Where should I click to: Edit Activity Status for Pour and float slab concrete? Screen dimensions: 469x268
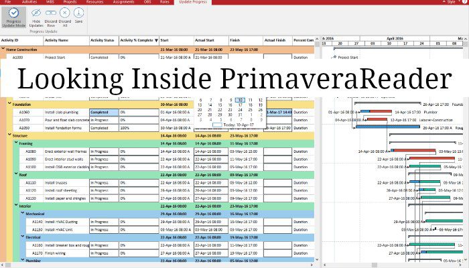click(x=104, y=120)
